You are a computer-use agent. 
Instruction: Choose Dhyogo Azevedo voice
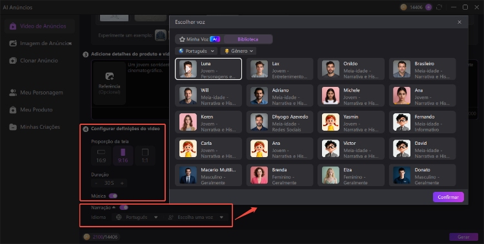coord(279,122)
